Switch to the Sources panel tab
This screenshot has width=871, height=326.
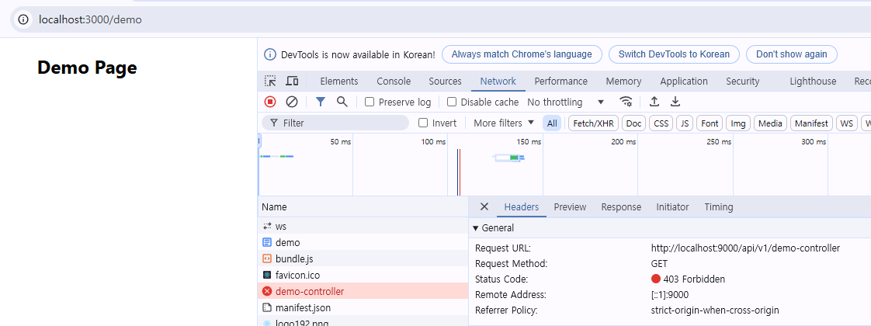coord(445,81)
